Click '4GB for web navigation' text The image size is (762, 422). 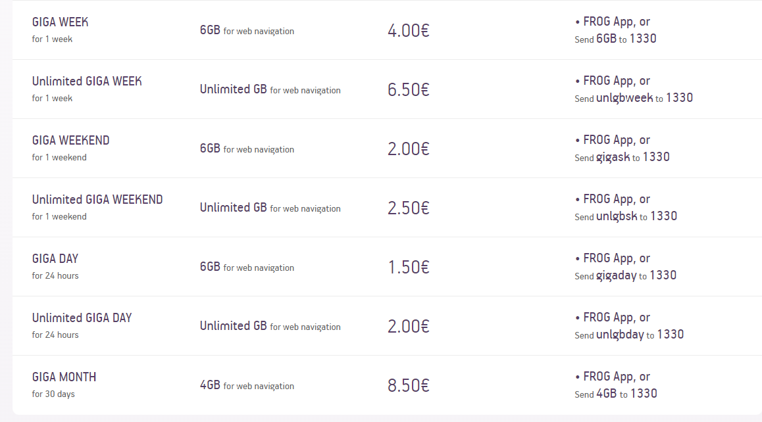coord(247,386)
